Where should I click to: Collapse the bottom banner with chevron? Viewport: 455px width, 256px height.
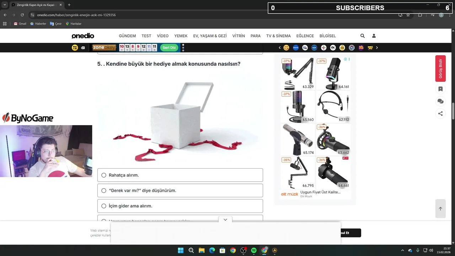[225, 220]
